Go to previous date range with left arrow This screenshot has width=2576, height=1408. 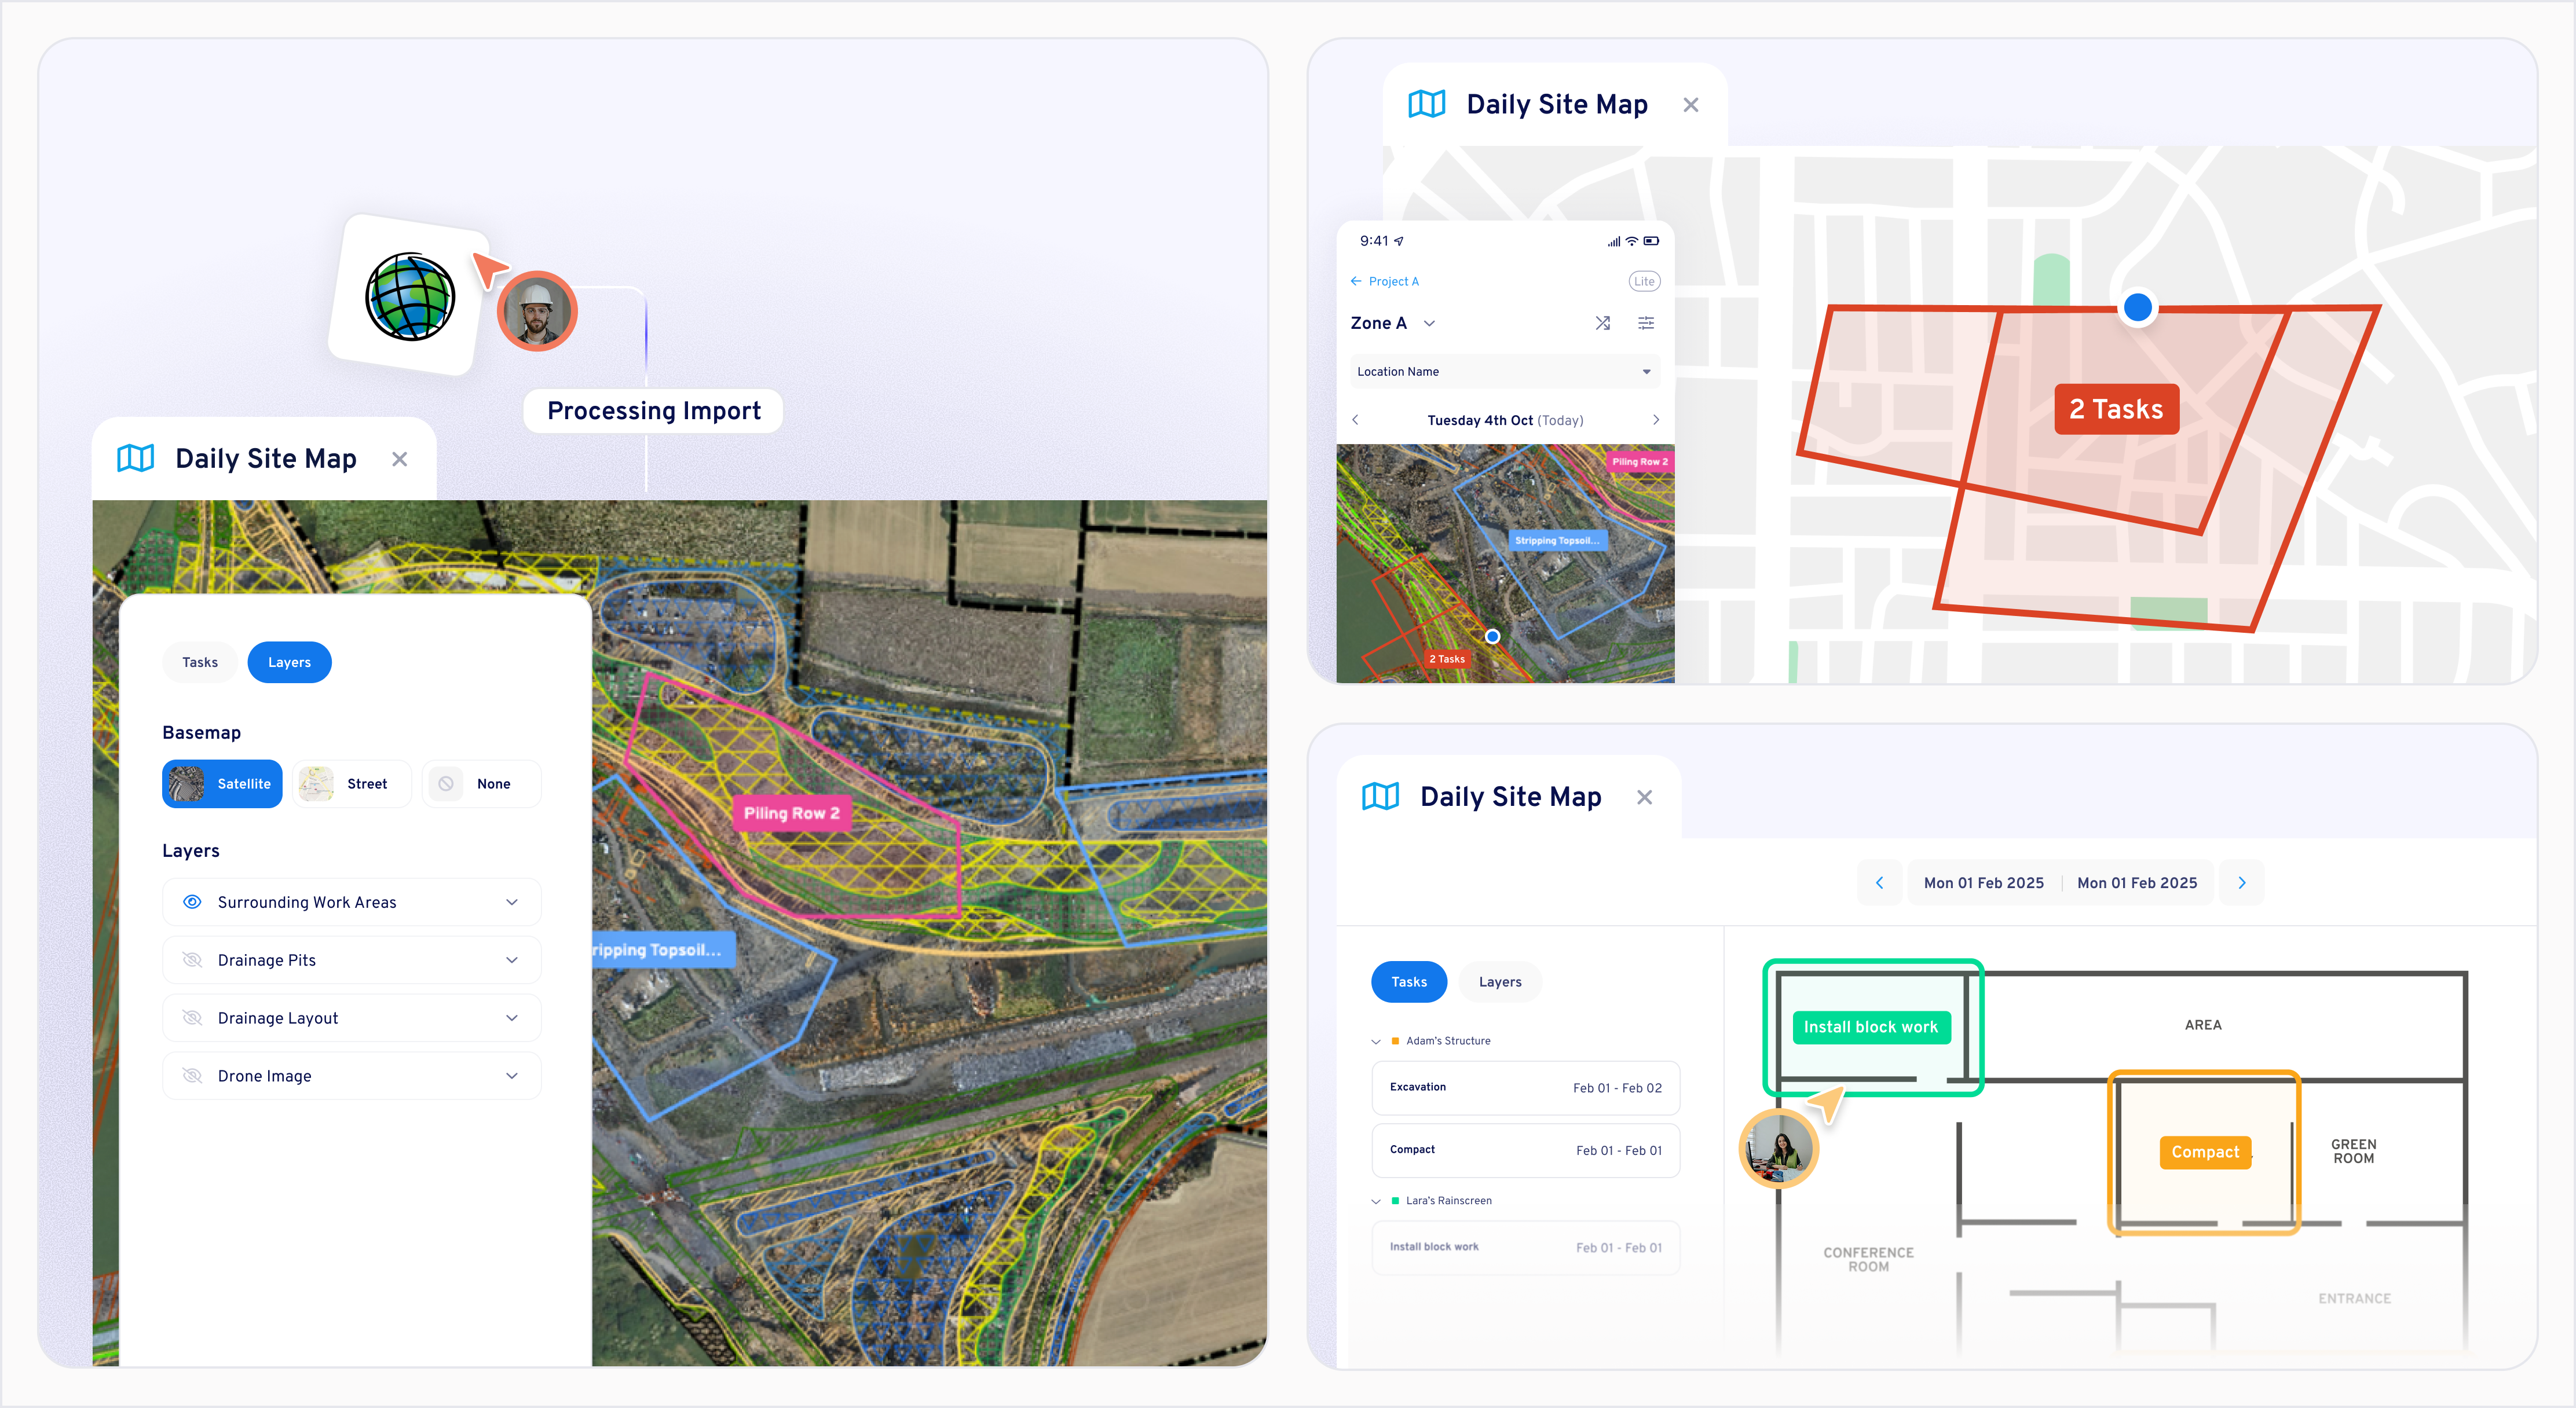pyautogui.click(x=1879, y=883)
